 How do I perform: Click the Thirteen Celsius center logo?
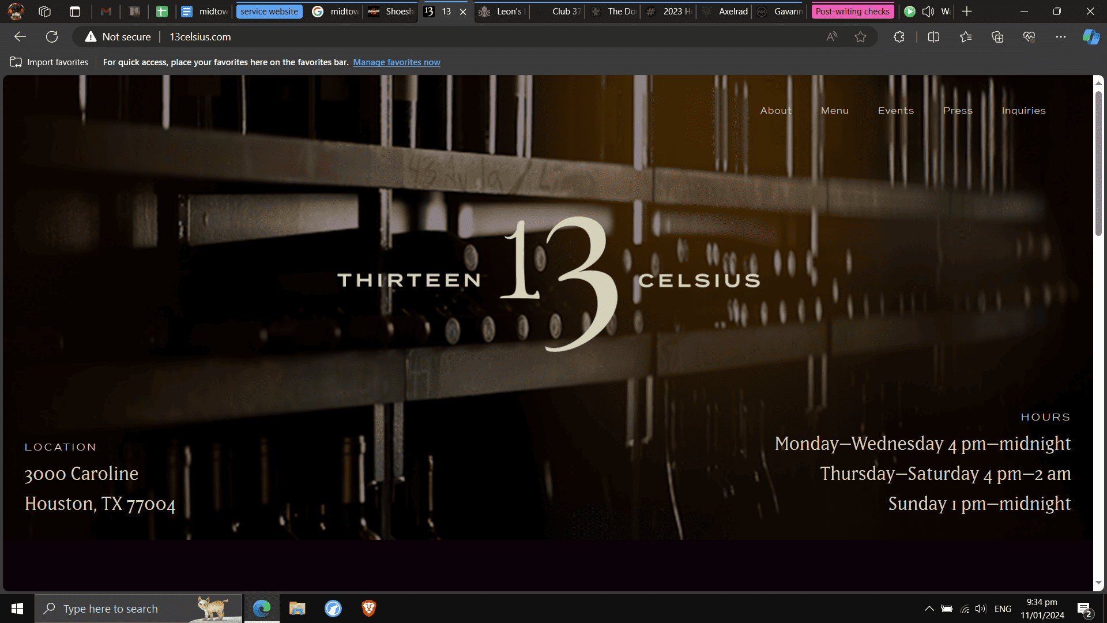549,283
